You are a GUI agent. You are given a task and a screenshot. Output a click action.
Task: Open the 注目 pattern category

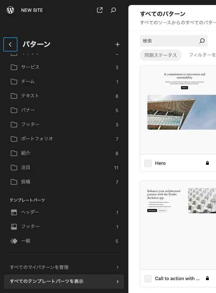(64, 168)
